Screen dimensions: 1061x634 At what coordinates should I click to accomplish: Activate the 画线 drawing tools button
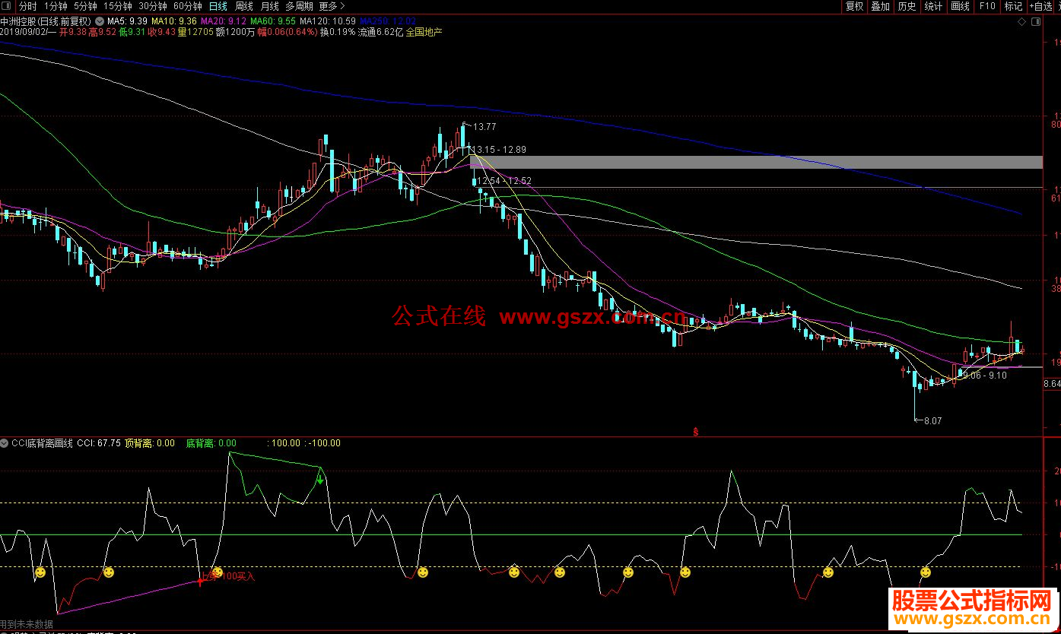pyautogui.click(x=960, y=6)
